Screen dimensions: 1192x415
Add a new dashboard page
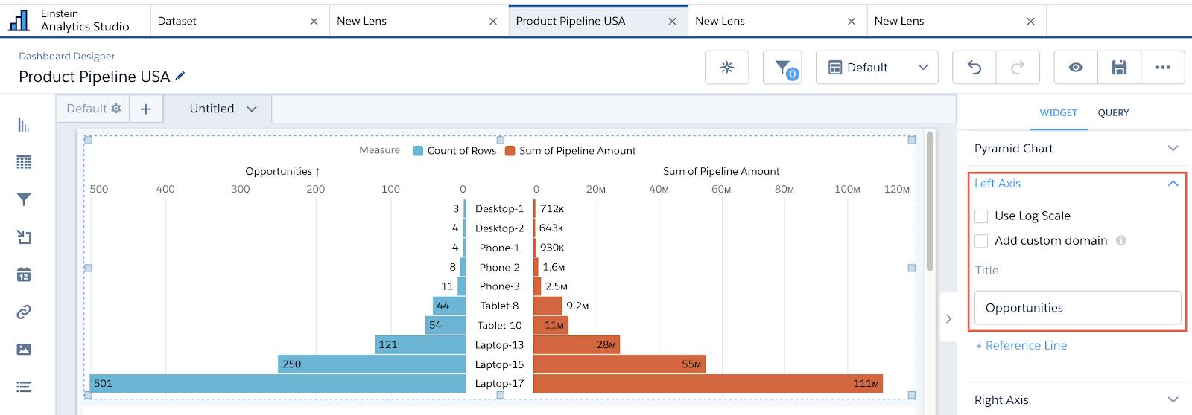coord(146,109)
